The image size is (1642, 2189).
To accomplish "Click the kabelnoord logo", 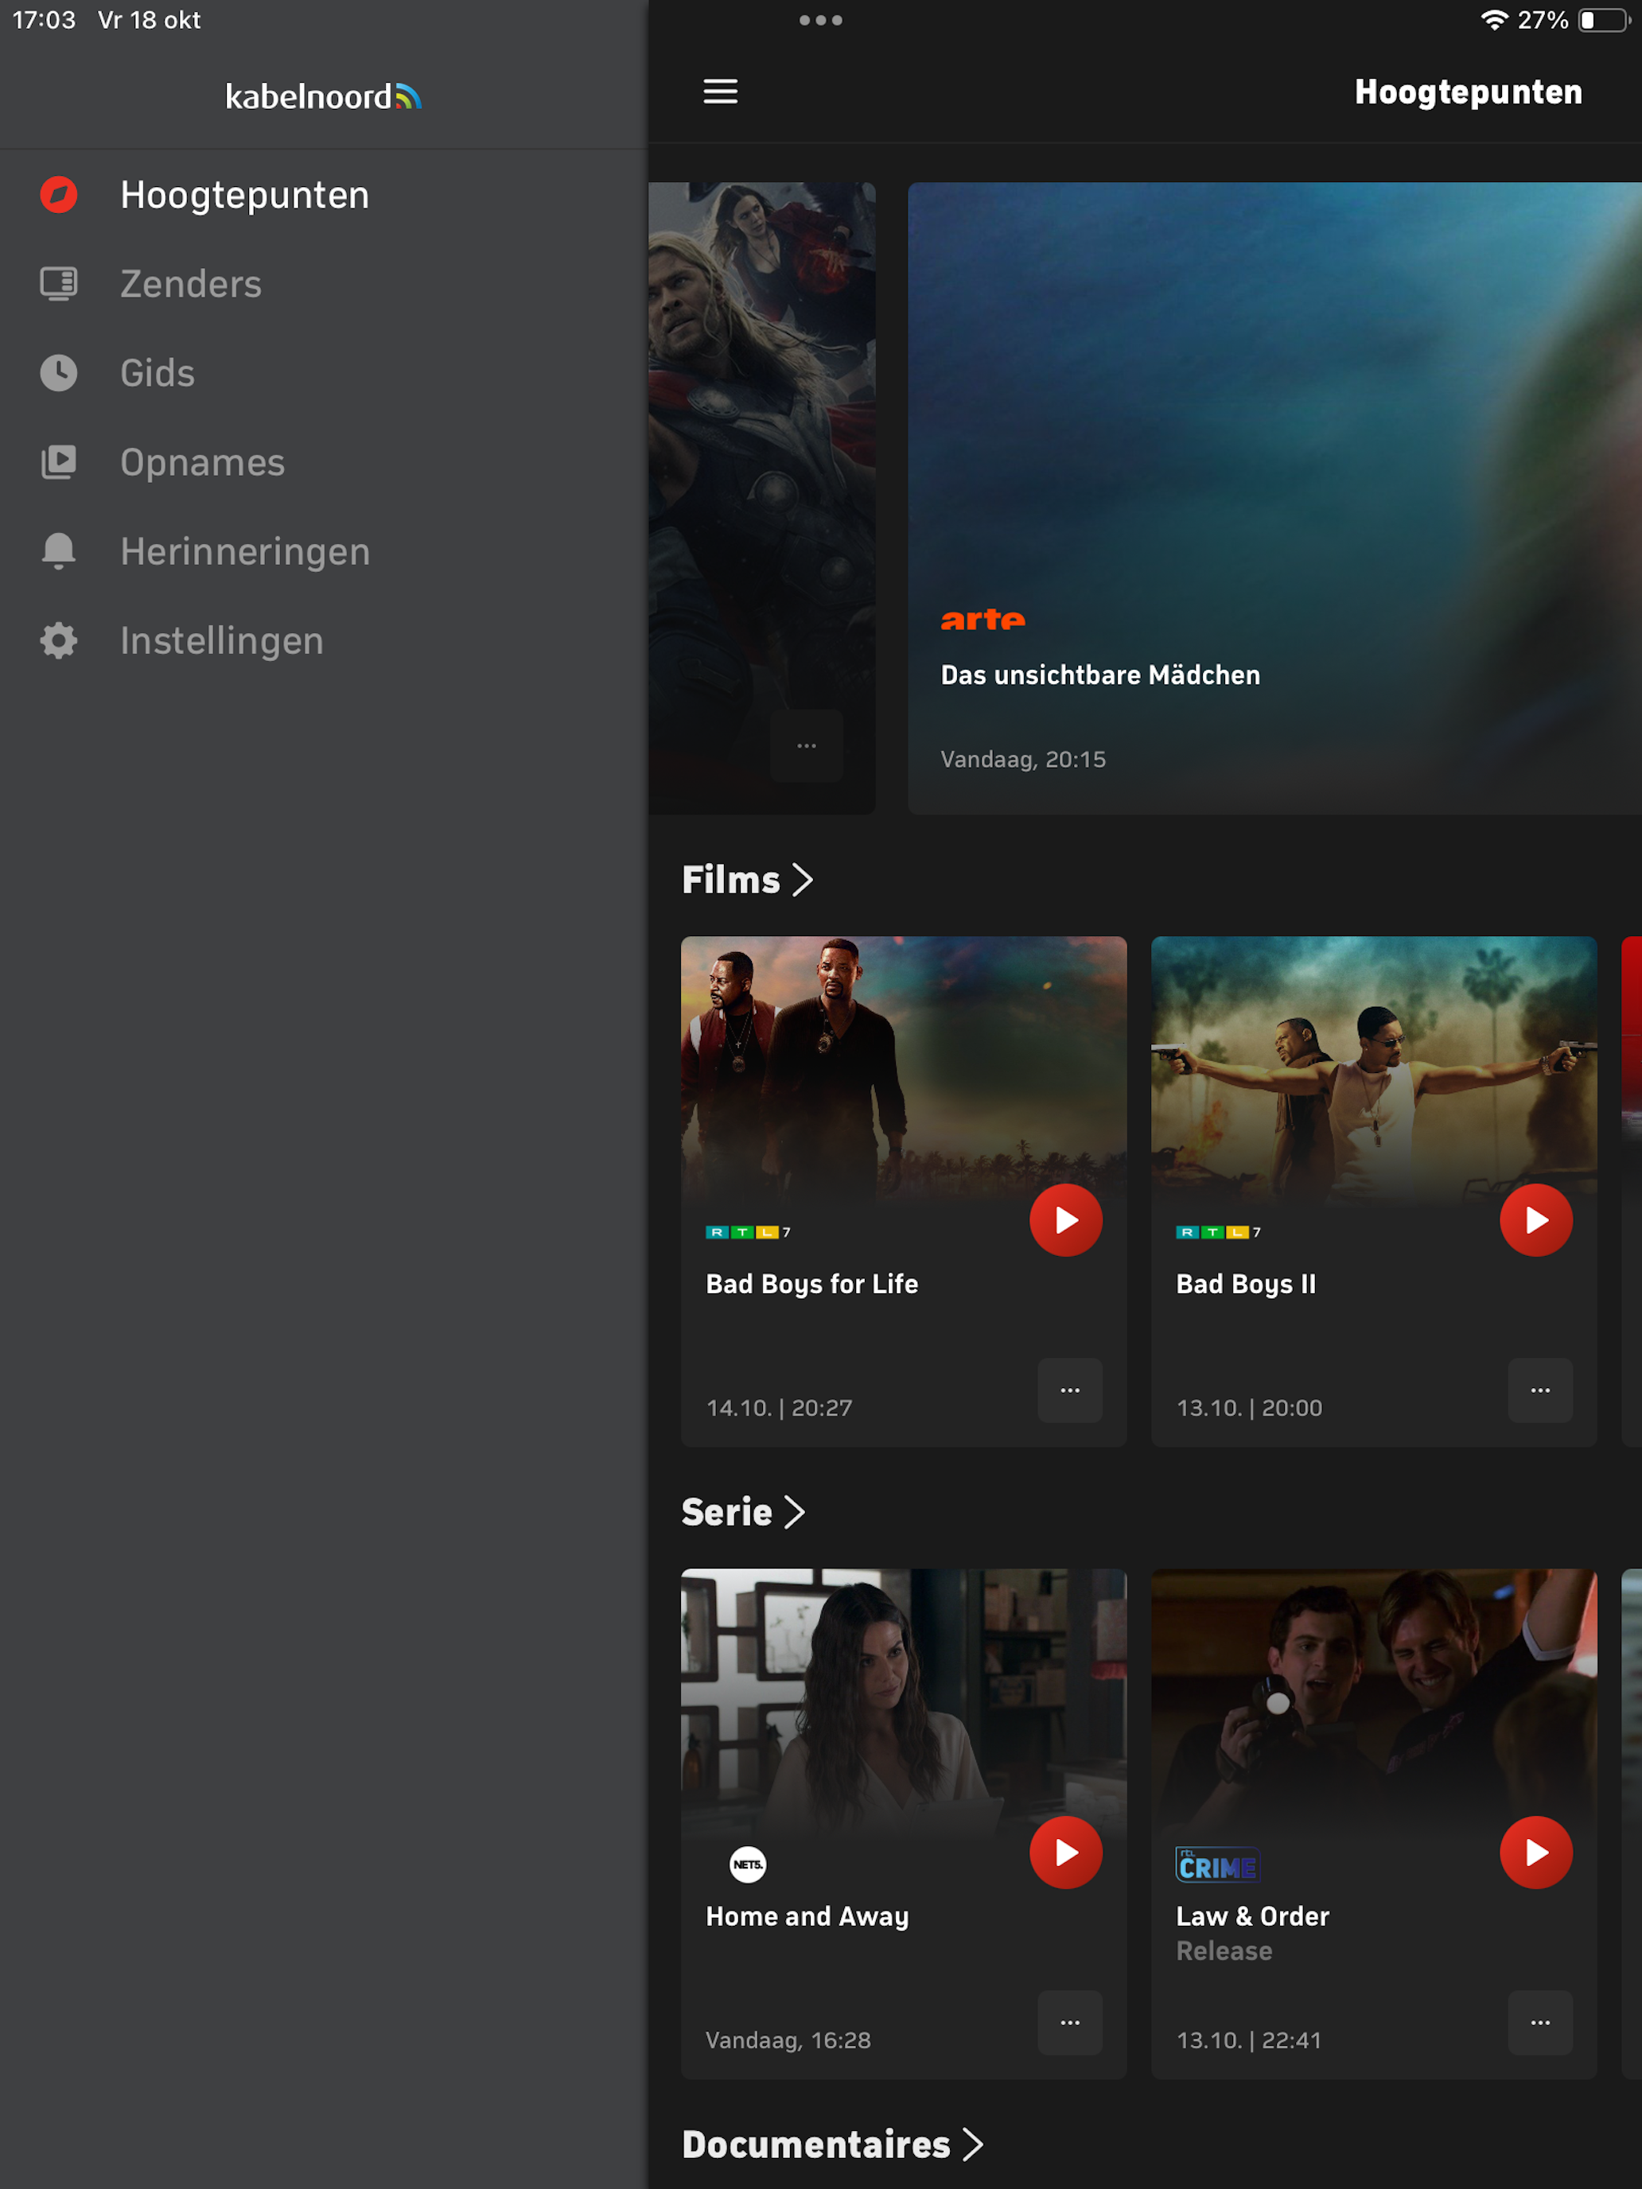I will tap(324, 96).
